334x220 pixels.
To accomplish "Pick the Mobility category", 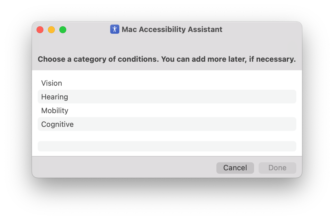I will (x=55, y=111).
